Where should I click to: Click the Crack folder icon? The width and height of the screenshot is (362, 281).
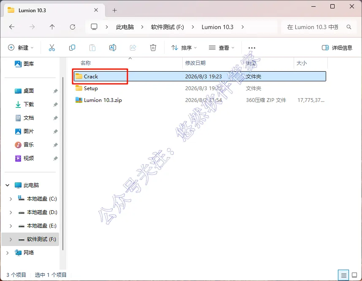click(79, 76)
